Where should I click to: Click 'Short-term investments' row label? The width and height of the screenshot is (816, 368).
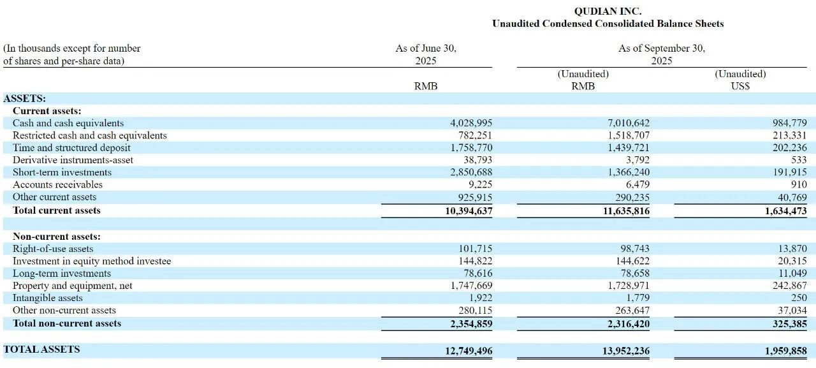pos(62,172)
